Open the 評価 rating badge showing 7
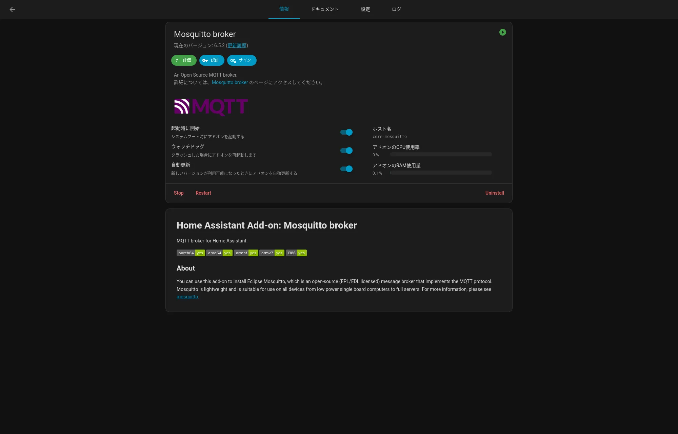This screenshot has width=678, height=434. coord(184,60)
